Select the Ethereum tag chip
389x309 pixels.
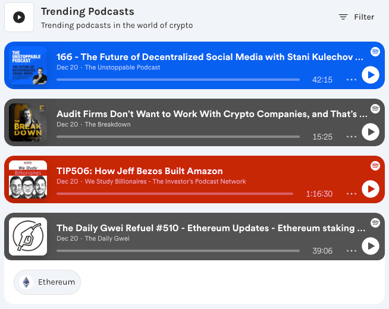pos(47,282)
